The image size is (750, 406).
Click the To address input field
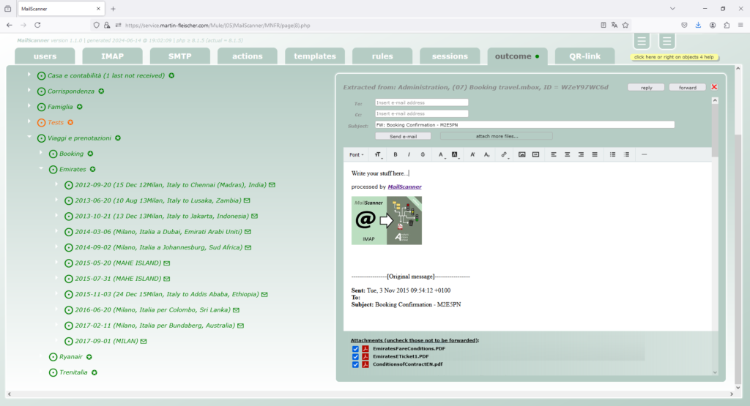pyautogui.click(x=421, y=103)
